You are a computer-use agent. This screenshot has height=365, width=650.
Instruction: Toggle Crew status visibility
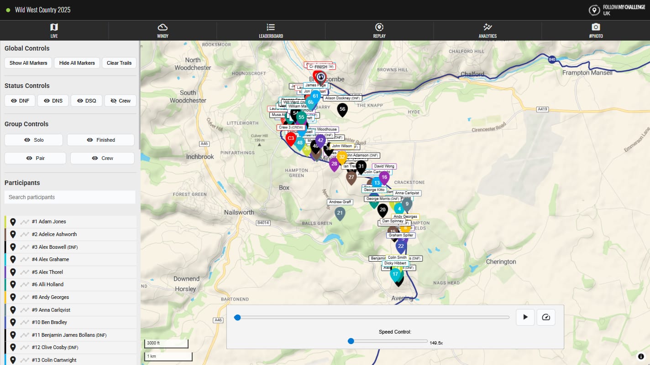[121, 101]
